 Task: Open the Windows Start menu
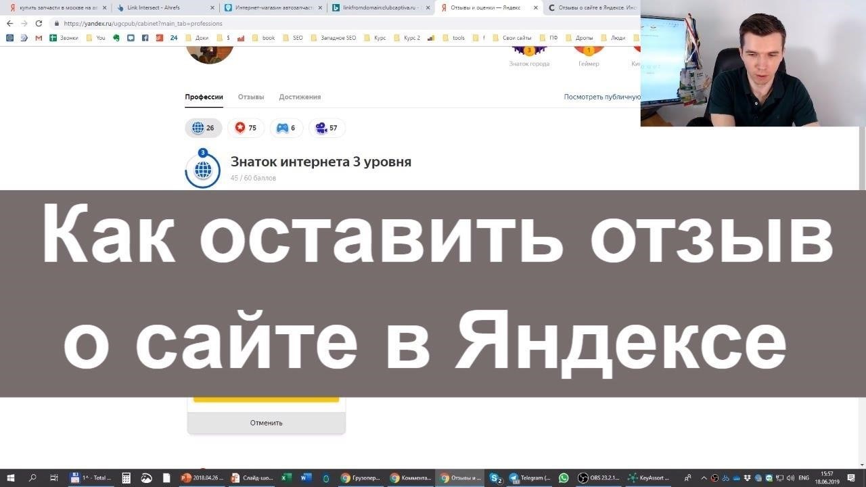click(x=10, y=478)
